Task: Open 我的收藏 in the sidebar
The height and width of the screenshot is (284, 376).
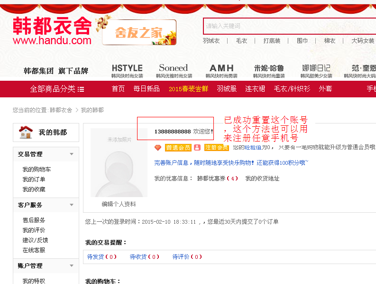Action: [x=34, y=189]
